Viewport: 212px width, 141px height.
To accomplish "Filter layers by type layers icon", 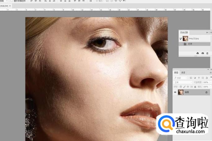I will (199, 78).
